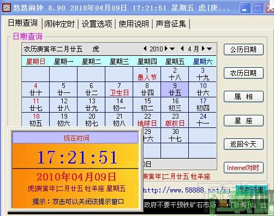Click the 17:21:51 clock display
Screen dimensions: 274x216
[77, 157]
